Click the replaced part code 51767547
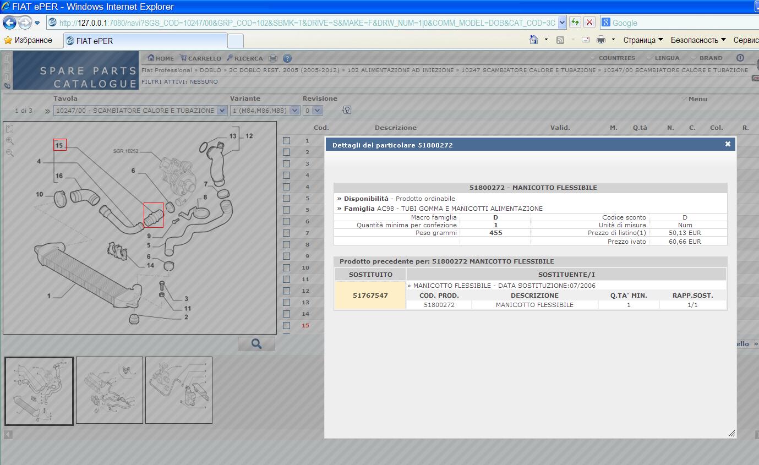This screenshot has height=465, width=759. click(370, 296)
